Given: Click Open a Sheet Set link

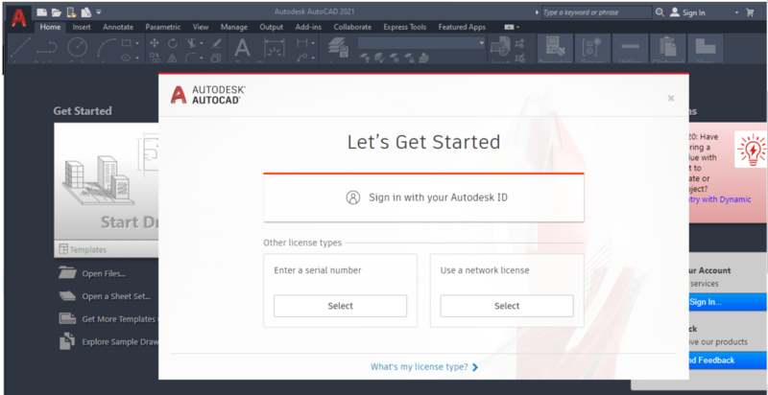Looking at the screenshot, I should click(105, 296).
